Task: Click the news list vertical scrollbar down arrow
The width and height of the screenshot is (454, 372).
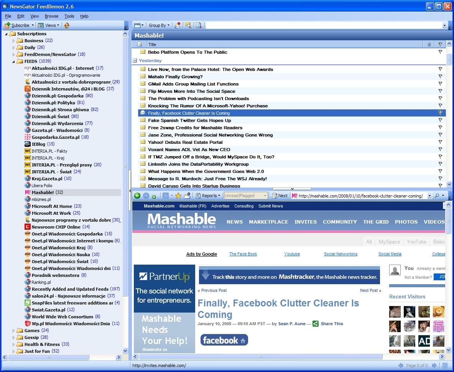Action: click(x=449, y=184)
